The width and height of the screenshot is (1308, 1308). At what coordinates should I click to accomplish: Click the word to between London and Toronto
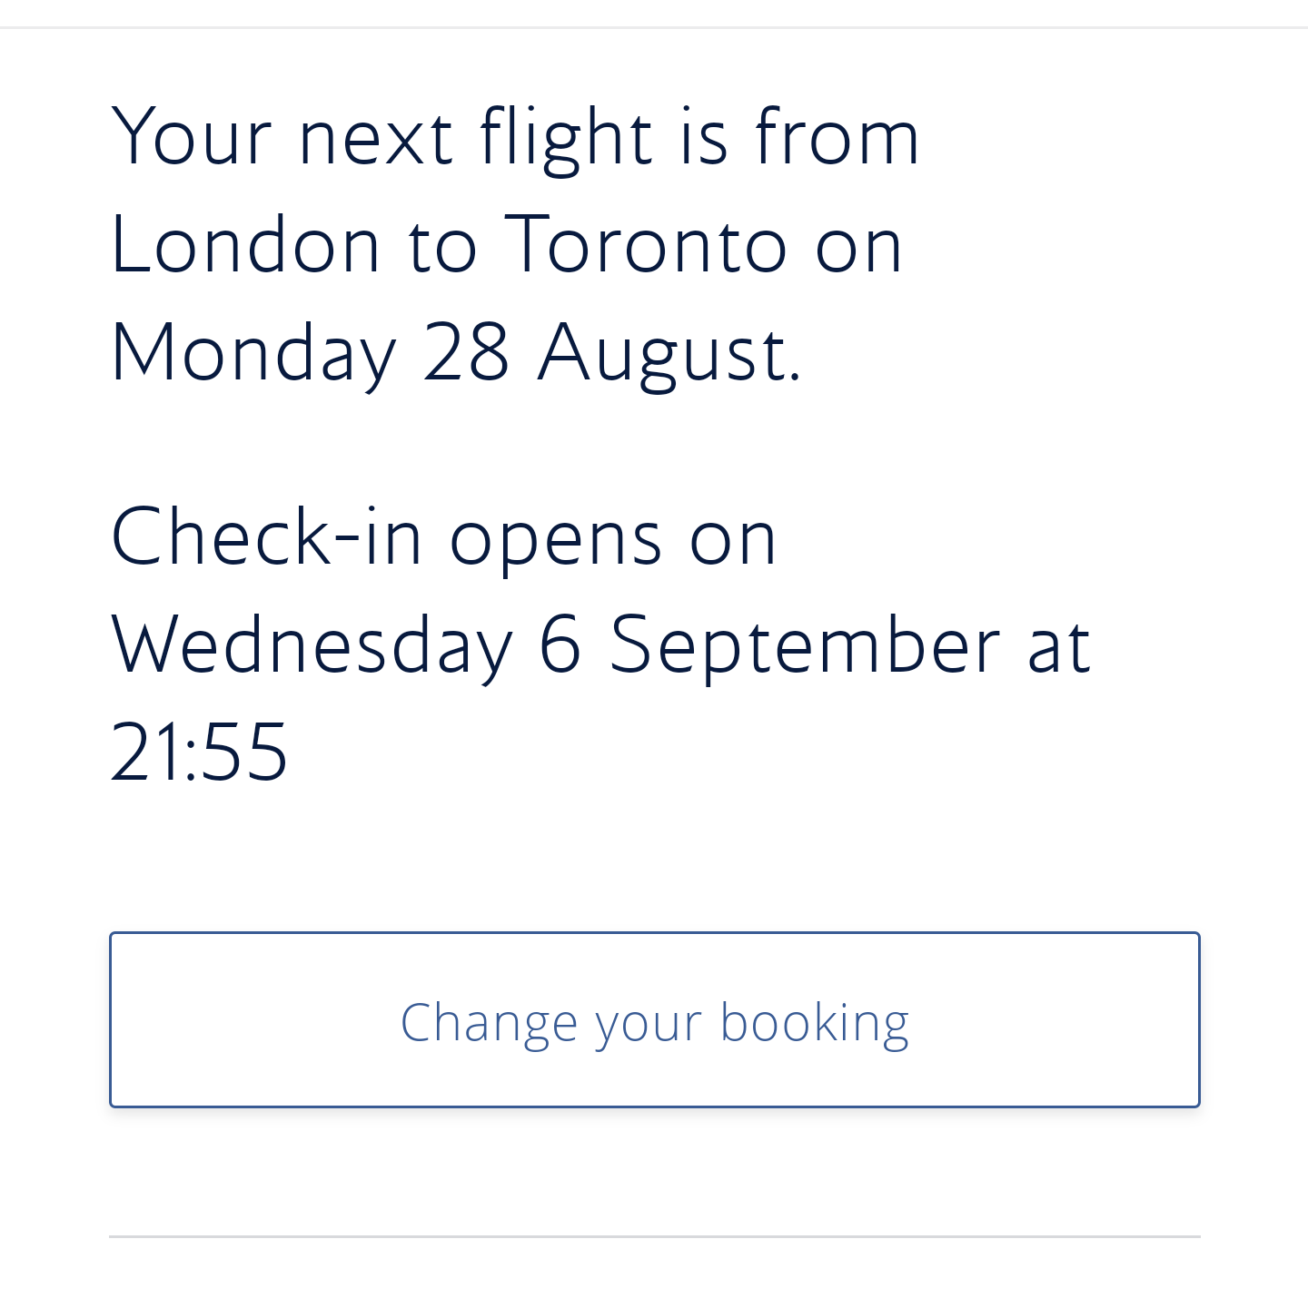[x=441, y=245]
